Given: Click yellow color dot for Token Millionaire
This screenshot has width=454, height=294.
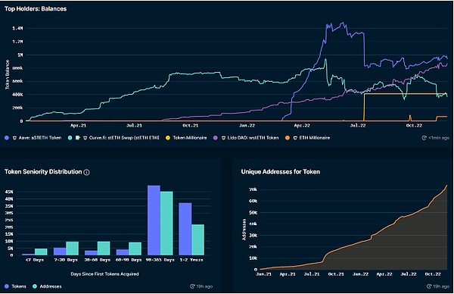Looking at the screenshot, I should (168, 138).
